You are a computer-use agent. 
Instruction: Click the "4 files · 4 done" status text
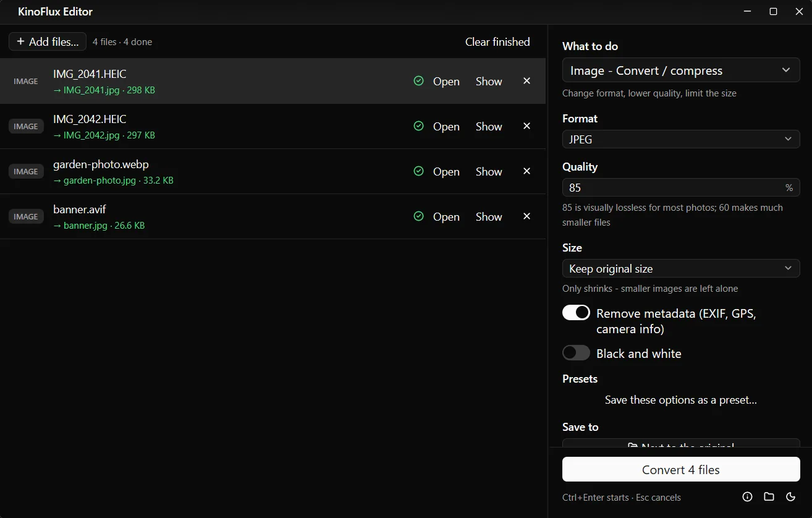122,42
